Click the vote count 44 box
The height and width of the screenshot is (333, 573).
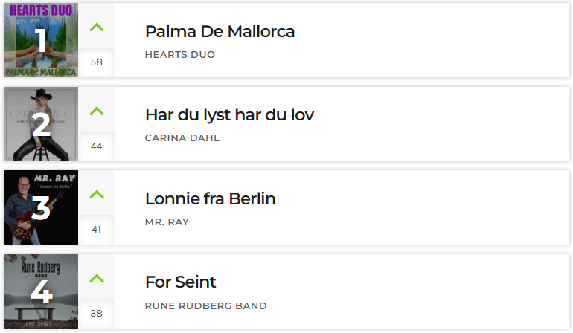tap(97, 146)
